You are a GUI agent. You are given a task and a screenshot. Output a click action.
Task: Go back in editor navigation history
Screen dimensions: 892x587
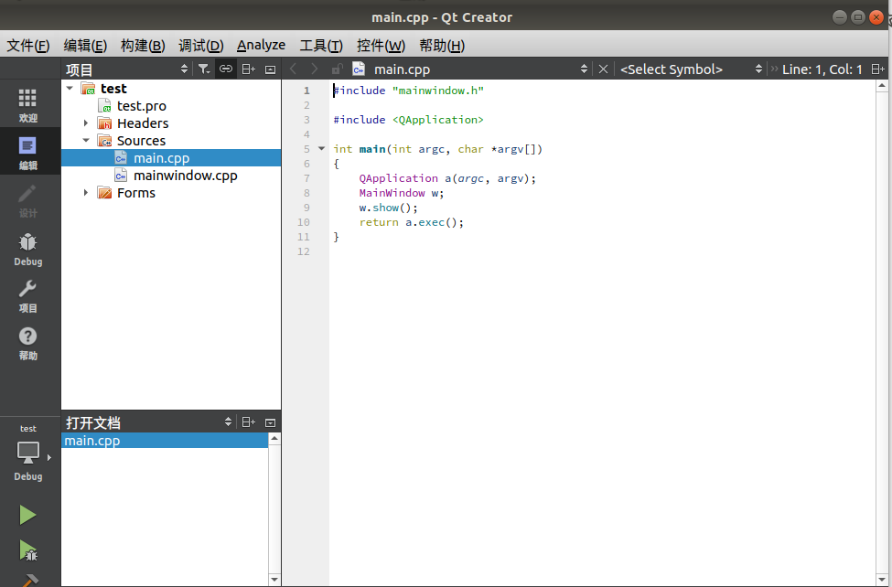[294, 69]
